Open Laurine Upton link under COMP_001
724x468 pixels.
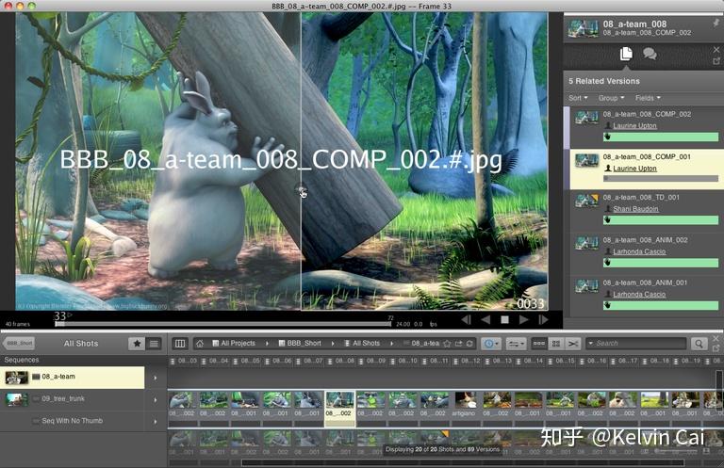(634, 169)
